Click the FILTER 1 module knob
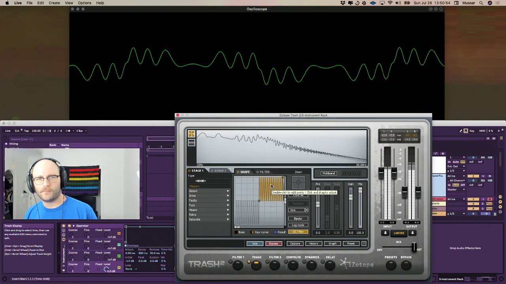 [238, 265]
